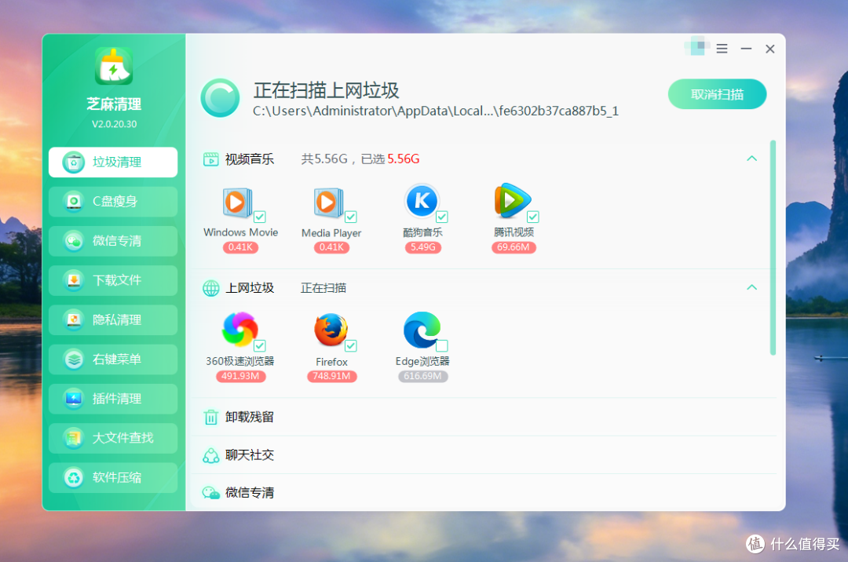This screenshot has width=848, height=562.
Task: Click the skin icon in title bar
Action: tap(697, 47)
